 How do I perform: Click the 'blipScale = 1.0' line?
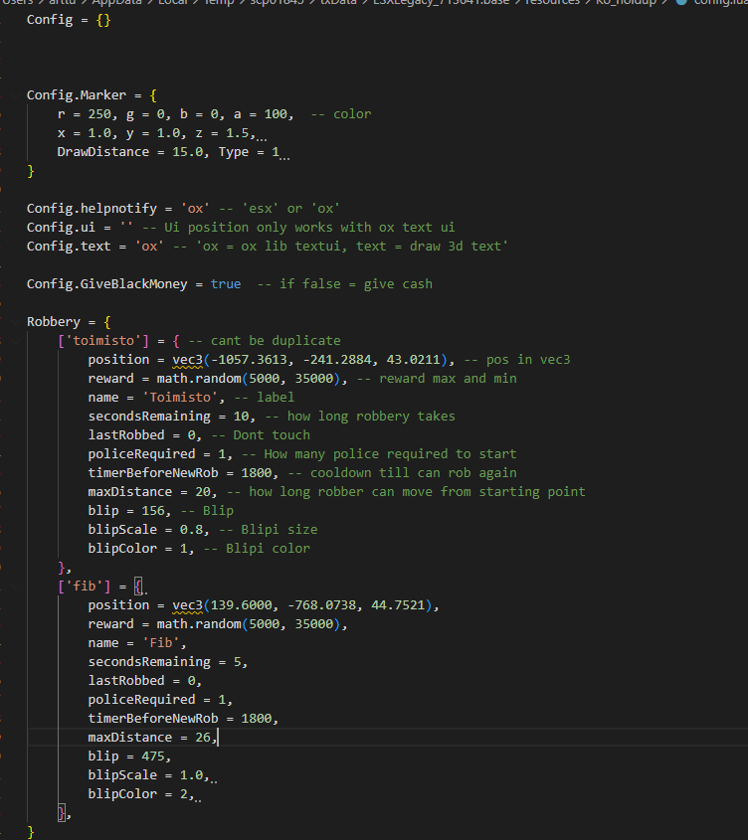[x=148, y=775]
